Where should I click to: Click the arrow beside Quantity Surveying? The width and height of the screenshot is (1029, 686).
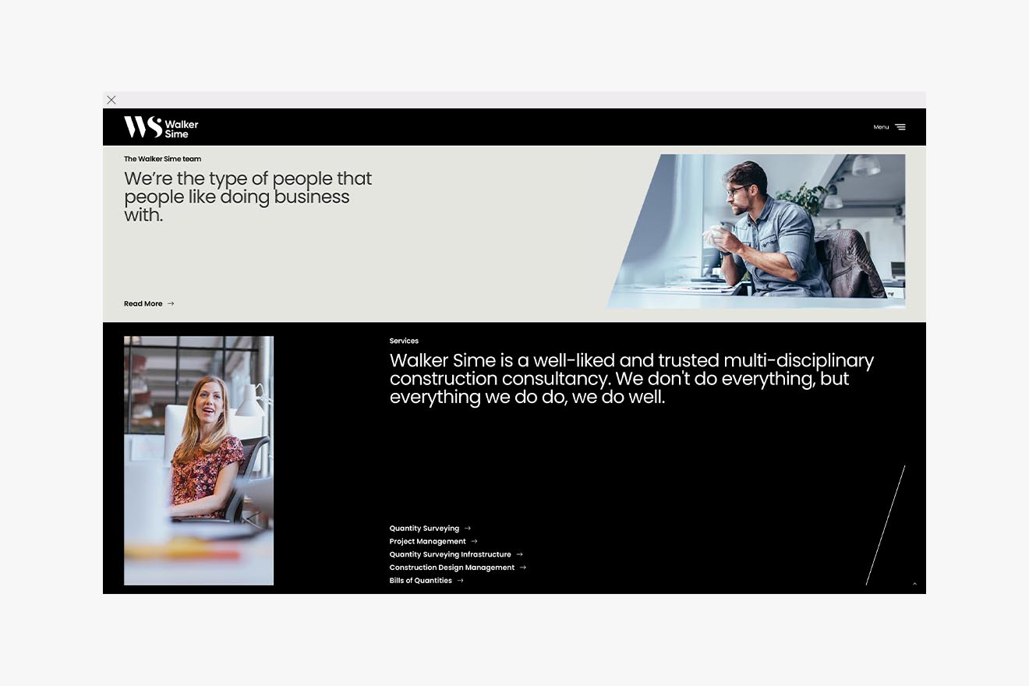468,529
